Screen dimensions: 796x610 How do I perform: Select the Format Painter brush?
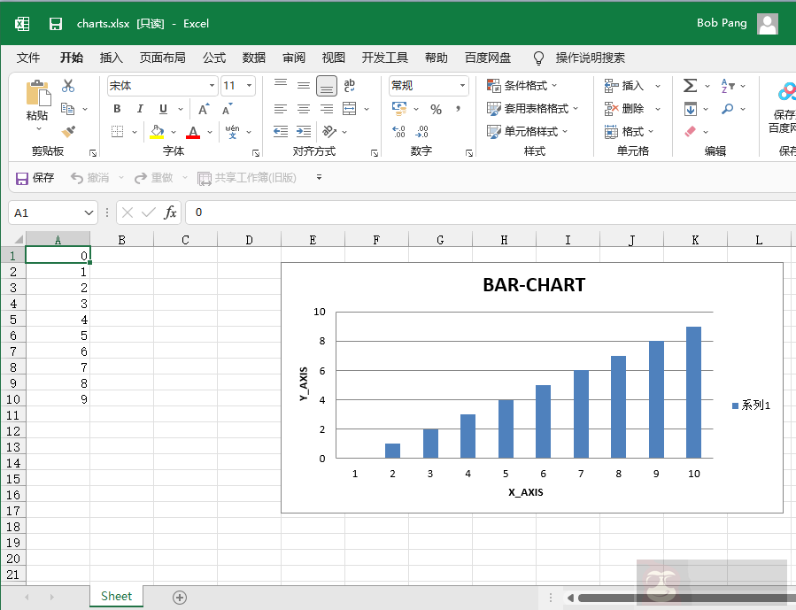click(68, 131)
